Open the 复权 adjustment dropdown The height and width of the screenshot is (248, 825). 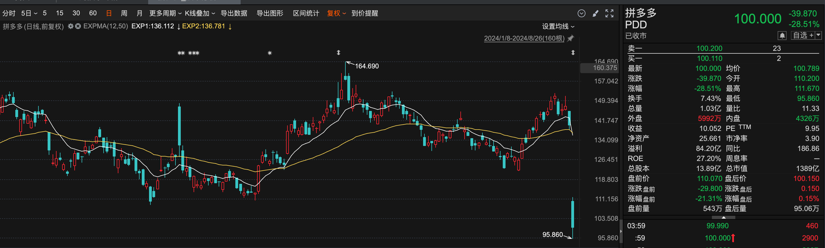pyautogui.click(x=336, y=13)
